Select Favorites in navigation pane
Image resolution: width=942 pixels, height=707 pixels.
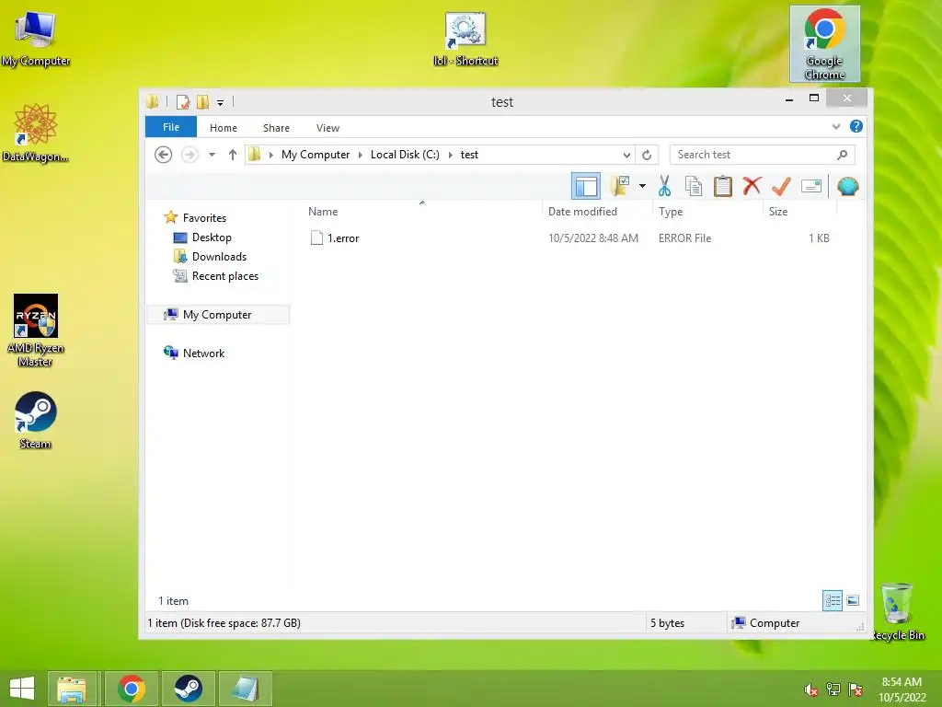204,217
